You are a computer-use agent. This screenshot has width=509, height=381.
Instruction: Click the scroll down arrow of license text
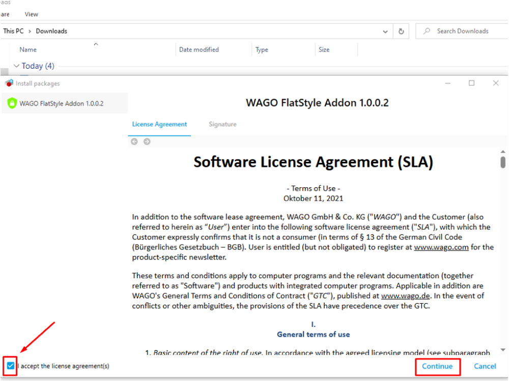(503, 350)
